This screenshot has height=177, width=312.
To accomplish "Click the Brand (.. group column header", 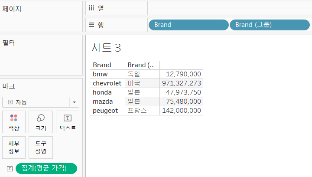I will [x=140, y=65].
